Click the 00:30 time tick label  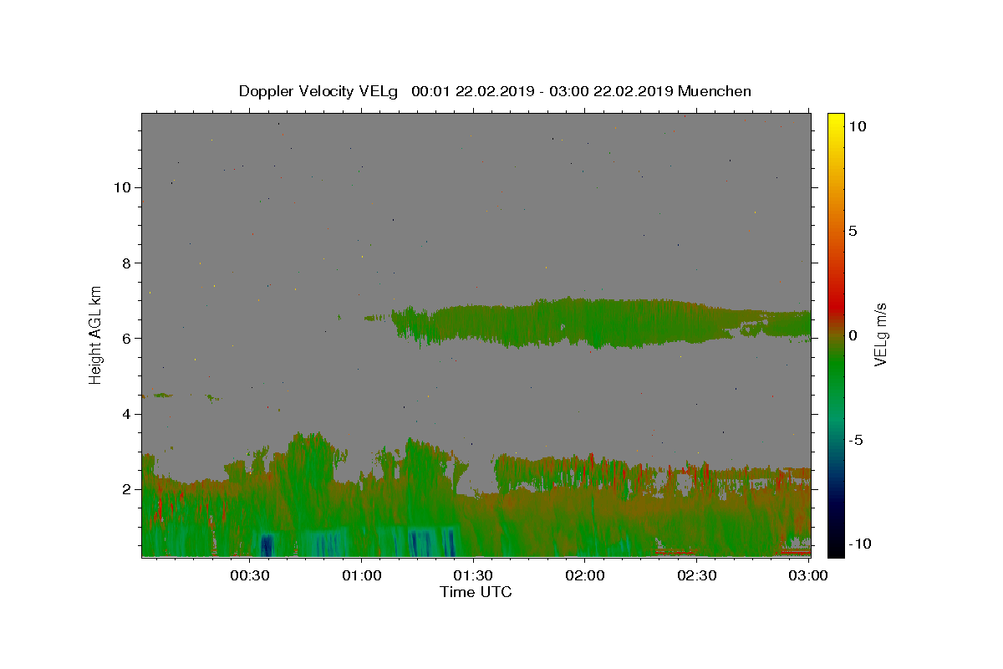click(249, 575)
